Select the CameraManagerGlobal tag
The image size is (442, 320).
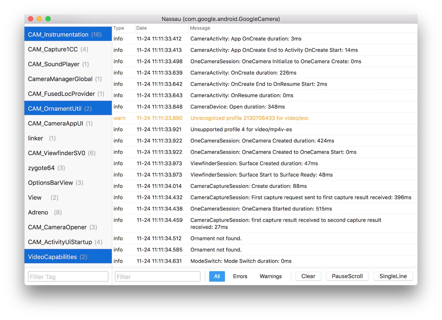click(68, 79)
